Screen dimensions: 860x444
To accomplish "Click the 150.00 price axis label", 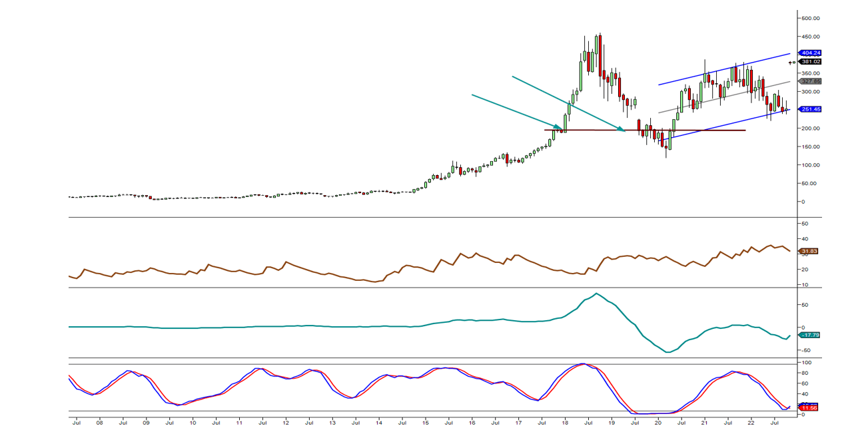I will click(x=811, y=146).
